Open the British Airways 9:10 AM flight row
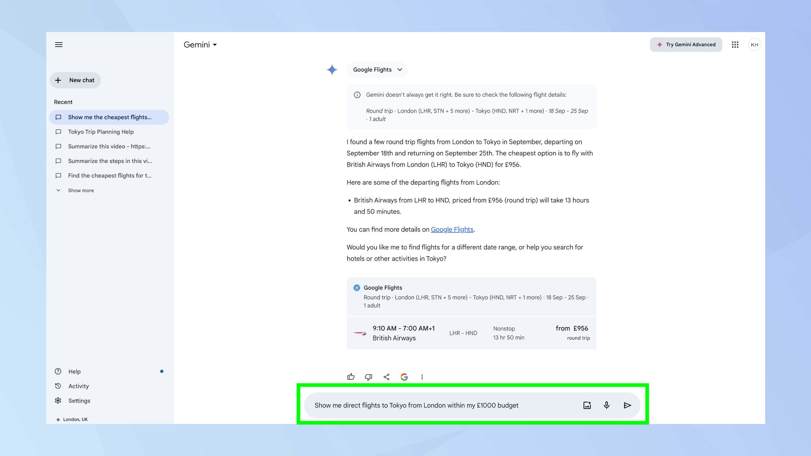The width and height of the screenshot is (811, 456). point(471,333)
